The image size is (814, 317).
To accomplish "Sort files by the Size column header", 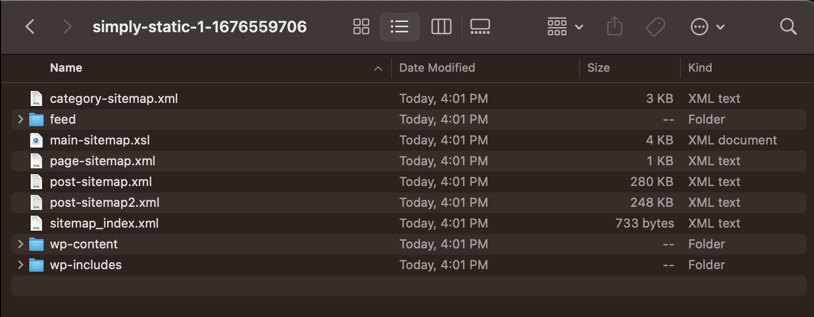I will 598,68.
